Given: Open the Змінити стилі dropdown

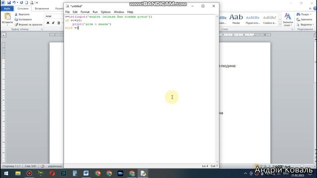Looking at the screenshot, I should (x=288, y=20).
